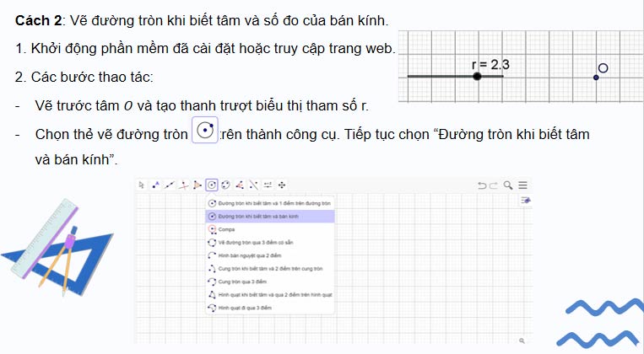644x354 pixels.
Task: Click the slider knob for r
Action: 477,77
